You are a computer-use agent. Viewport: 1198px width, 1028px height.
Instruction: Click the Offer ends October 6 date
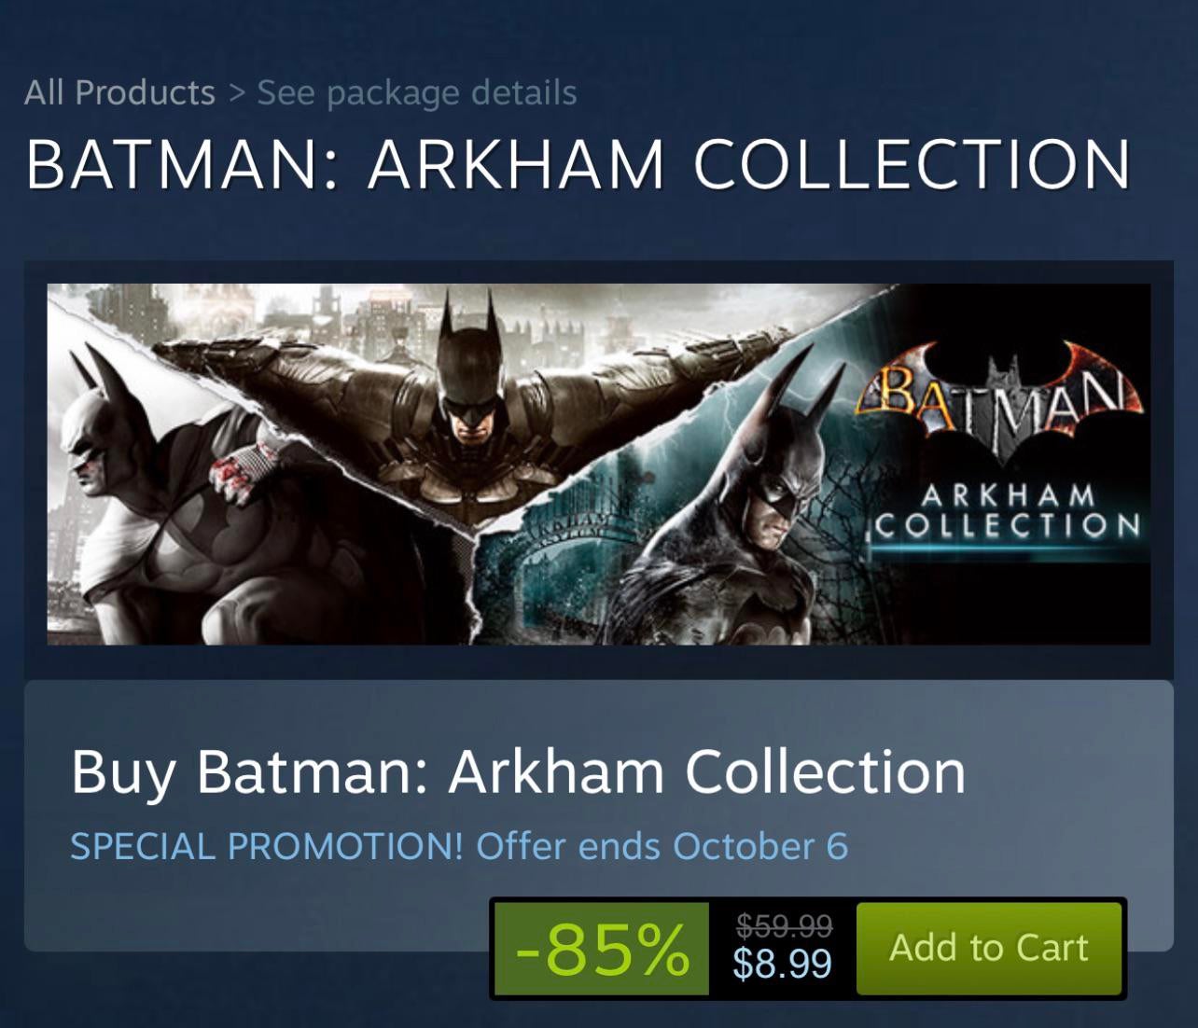point(662,846)
